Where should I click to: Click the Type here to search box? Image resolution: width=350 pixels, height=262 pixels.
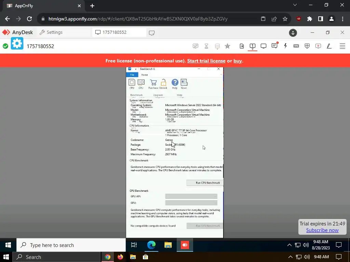[71, 245]
